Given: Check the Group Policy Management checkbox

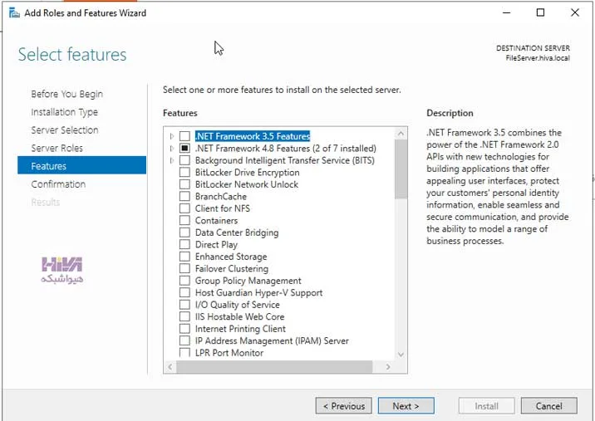Looking at the screenshot, I should pos(184,281).
